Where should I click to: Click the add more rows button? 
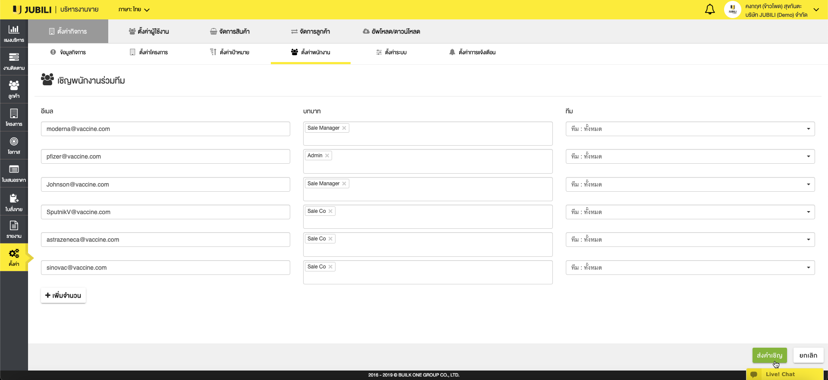coord(63,296)
